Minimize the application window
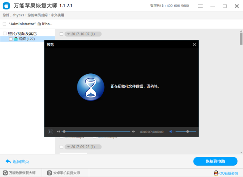This screenshot has height=177, width=243. point(213,6)
